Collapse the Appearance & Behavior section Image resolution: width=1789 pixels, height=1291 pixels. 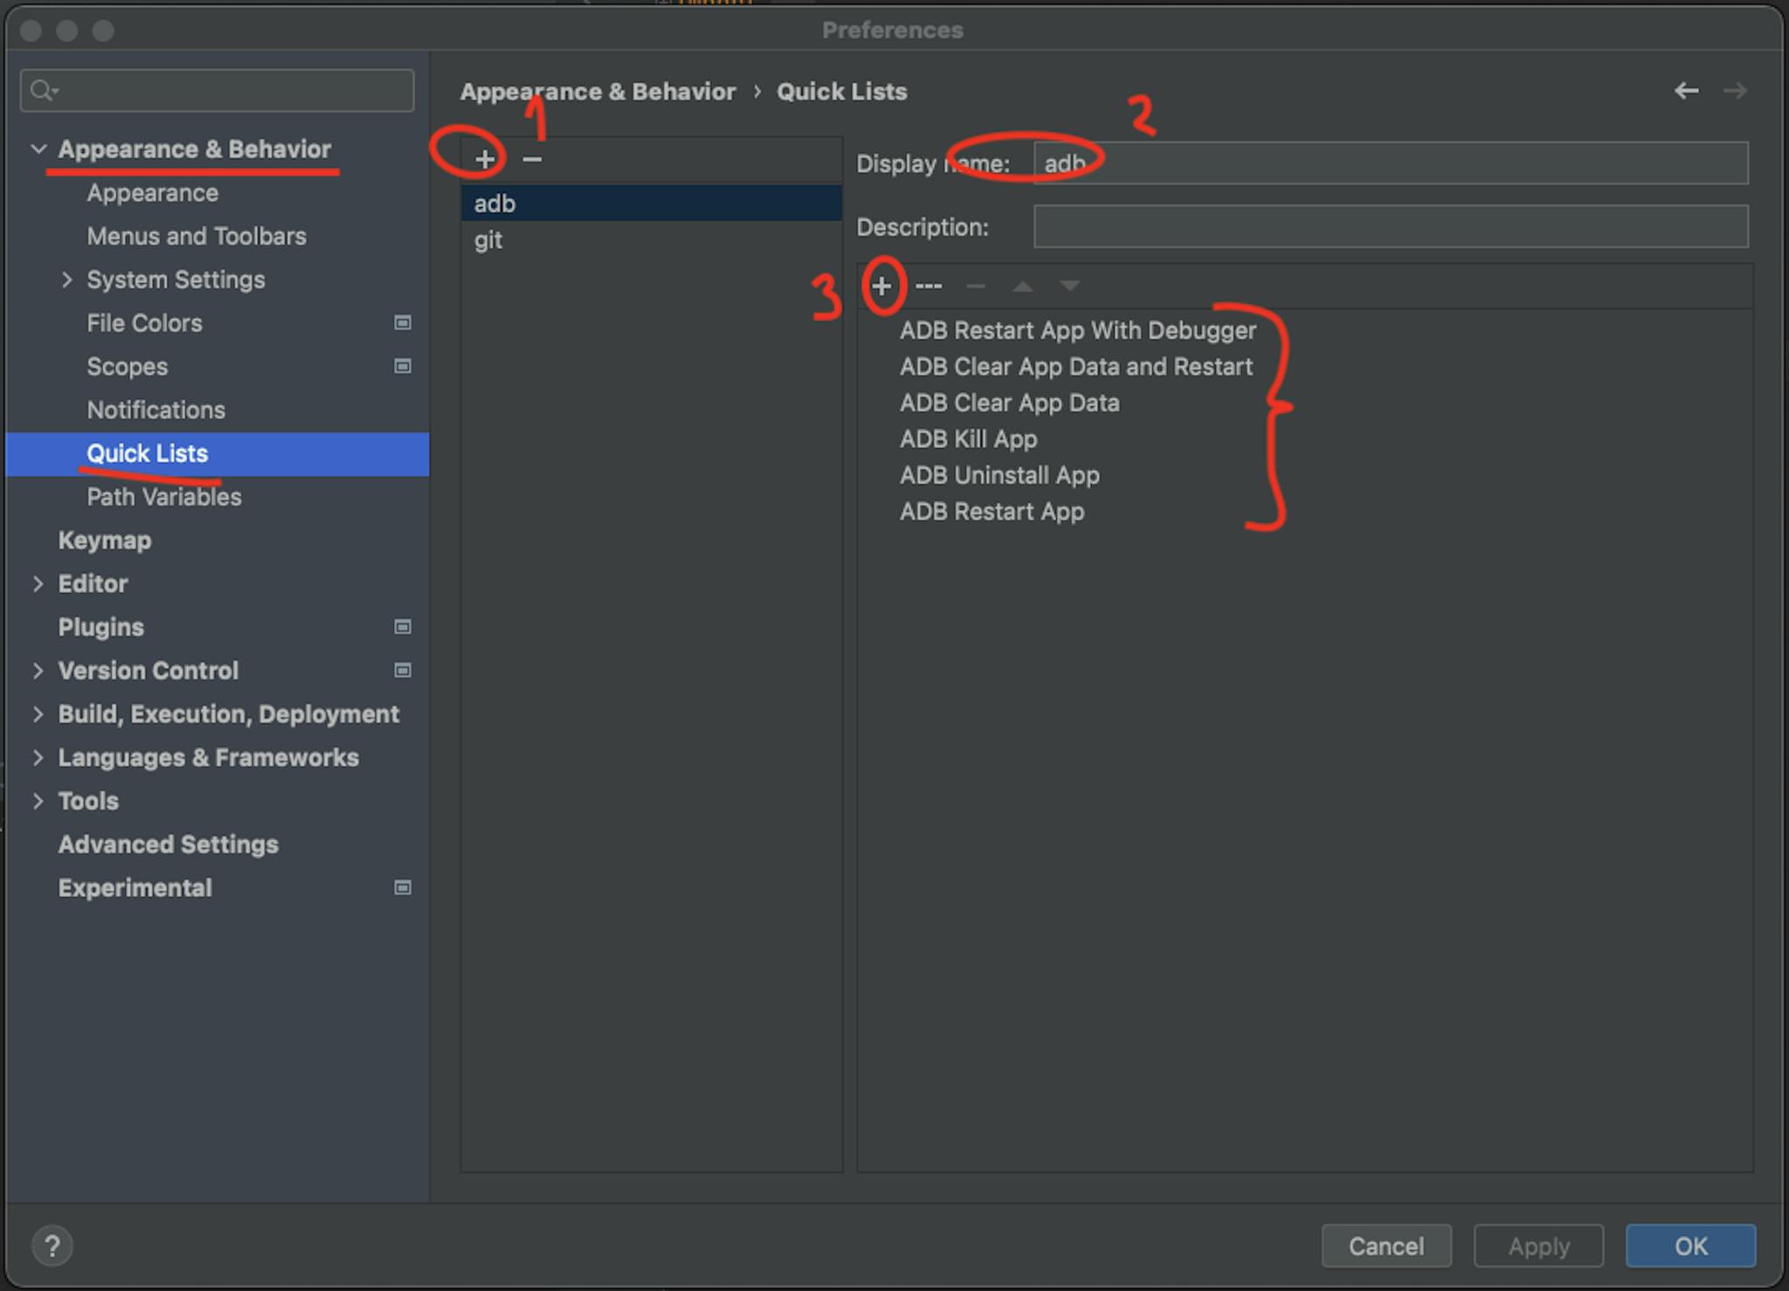coord(38,149)
